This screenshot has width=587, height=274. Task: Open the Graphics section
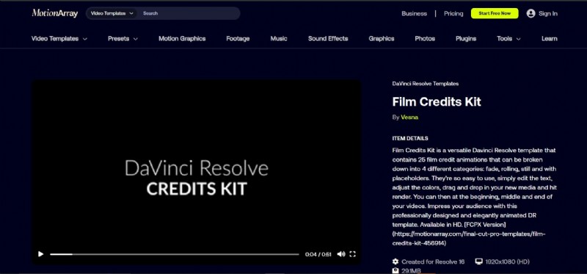(x=381, y=39)
